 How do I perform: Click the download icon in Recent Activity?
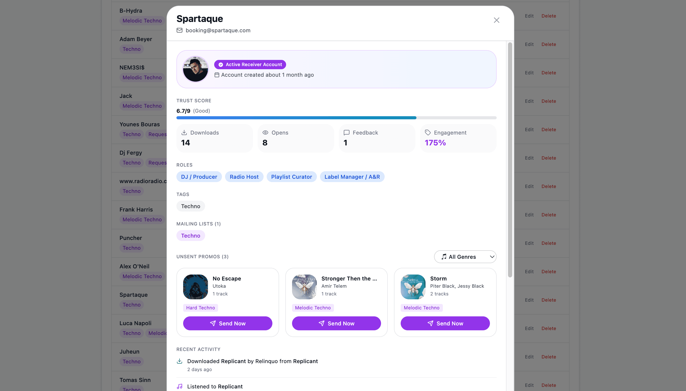pos(180,361)
